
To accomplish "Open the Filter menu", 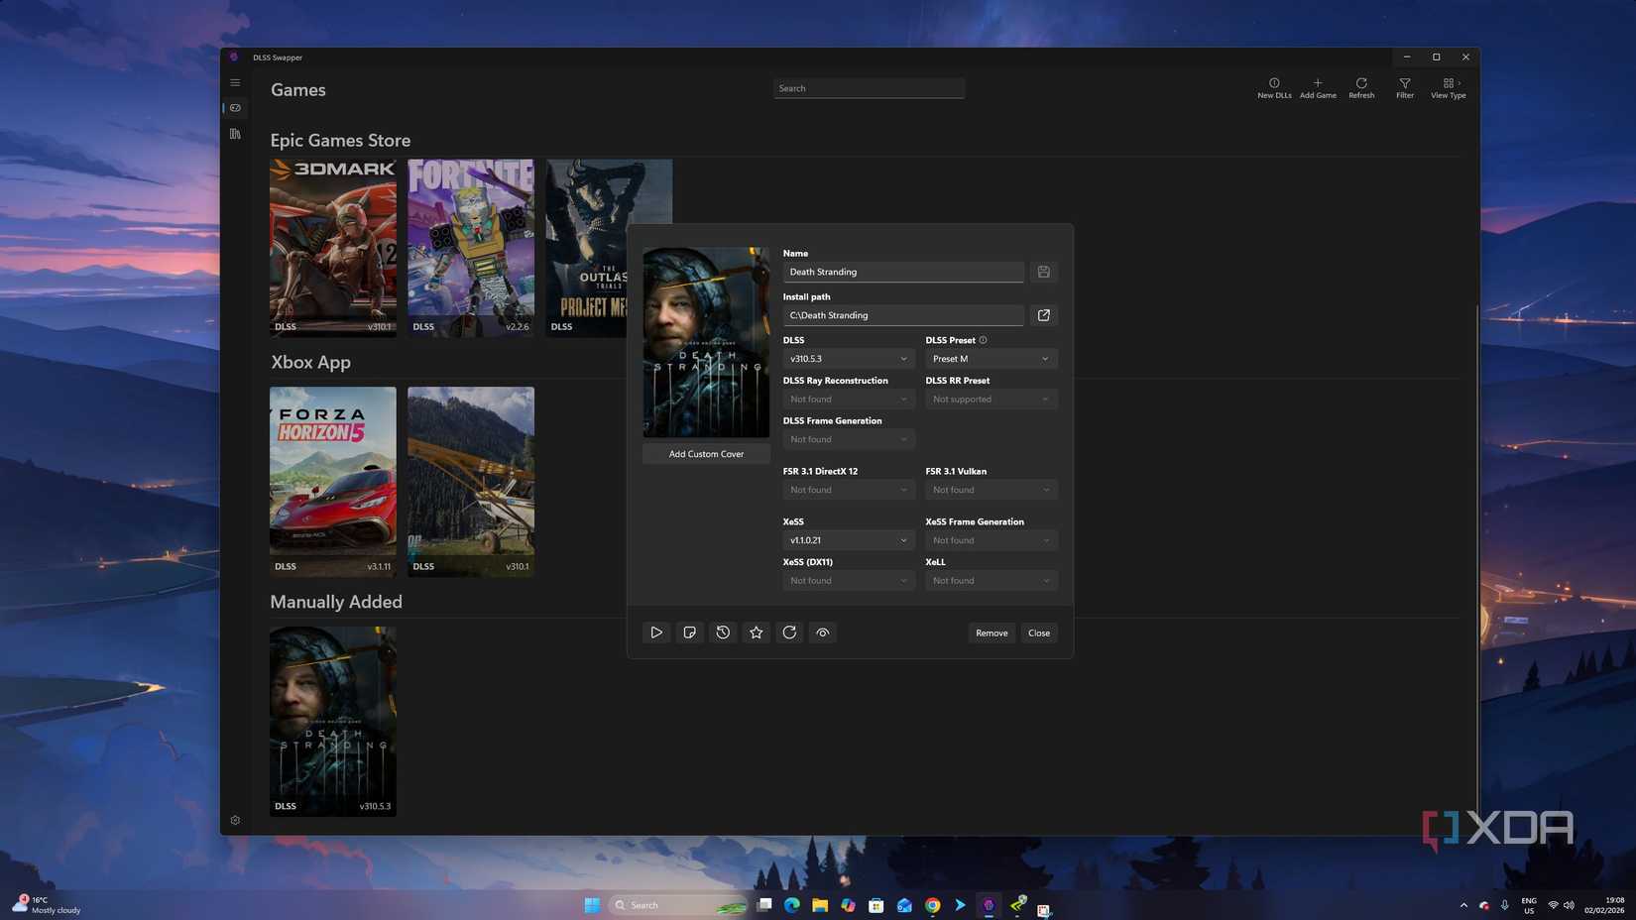I will [x=1405, y=88].
